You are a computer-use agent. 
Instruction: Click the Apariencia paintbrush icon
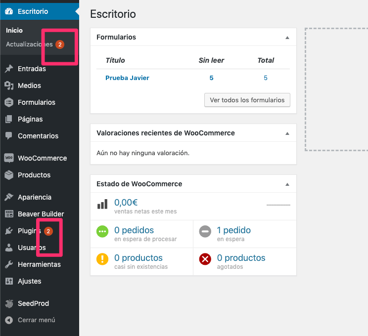pos(9,197)
